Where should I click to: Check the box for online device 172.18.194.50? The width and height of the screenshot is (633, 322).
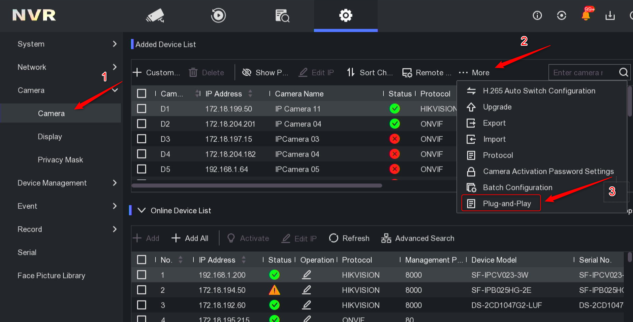click(x=141, y=290)
